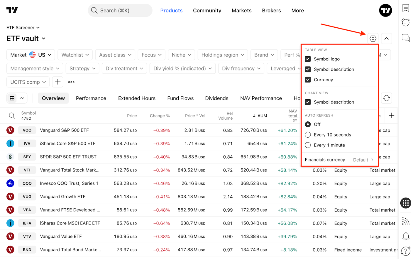Open the Watchlist filter dropdown
The image size is (413, 259).
pyautogui.click(x=75, y=55)
